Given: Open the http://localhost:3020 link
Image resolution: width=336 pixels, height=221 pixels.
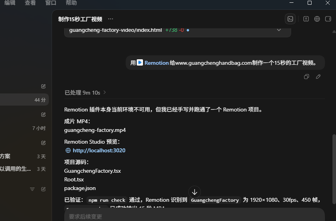Looking at the screenshot, I should coord(99,150).
